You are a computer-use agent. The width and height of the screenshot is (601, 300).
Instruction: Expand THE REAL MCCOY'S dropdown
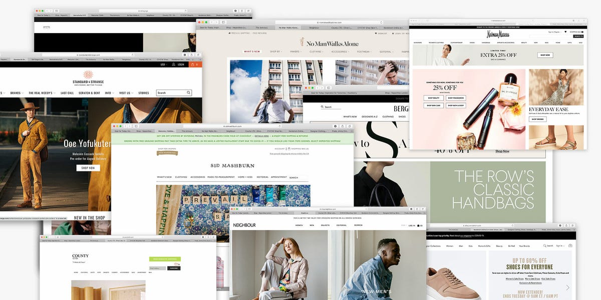(x=42, y=93)
